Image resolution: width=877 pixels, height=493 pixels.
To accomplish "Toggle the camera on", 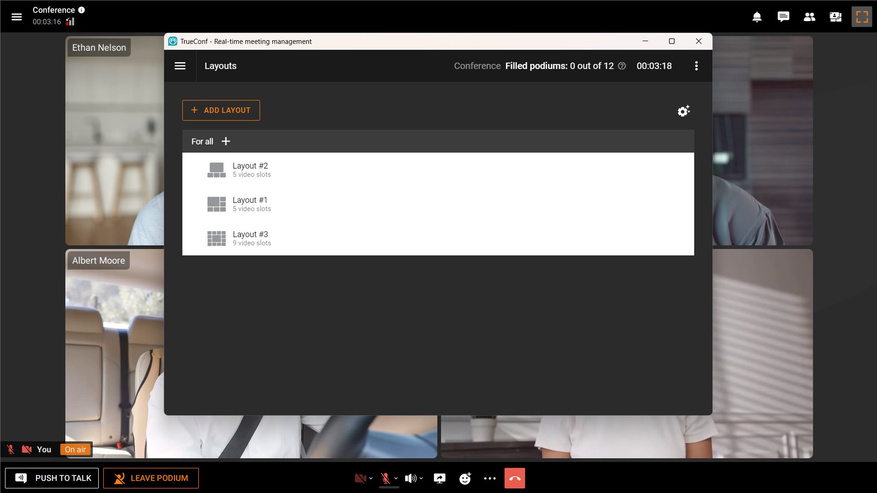I will pyautogui.click(x=360, y=478).
